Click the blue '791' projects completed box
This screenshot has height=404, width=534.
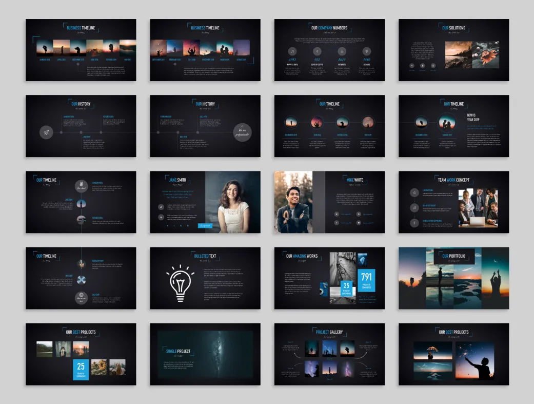click(366, 280)
